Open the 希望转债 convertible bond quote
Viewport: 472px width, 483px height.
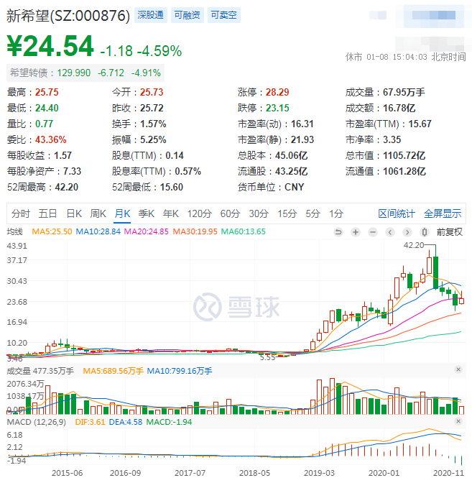85,73
